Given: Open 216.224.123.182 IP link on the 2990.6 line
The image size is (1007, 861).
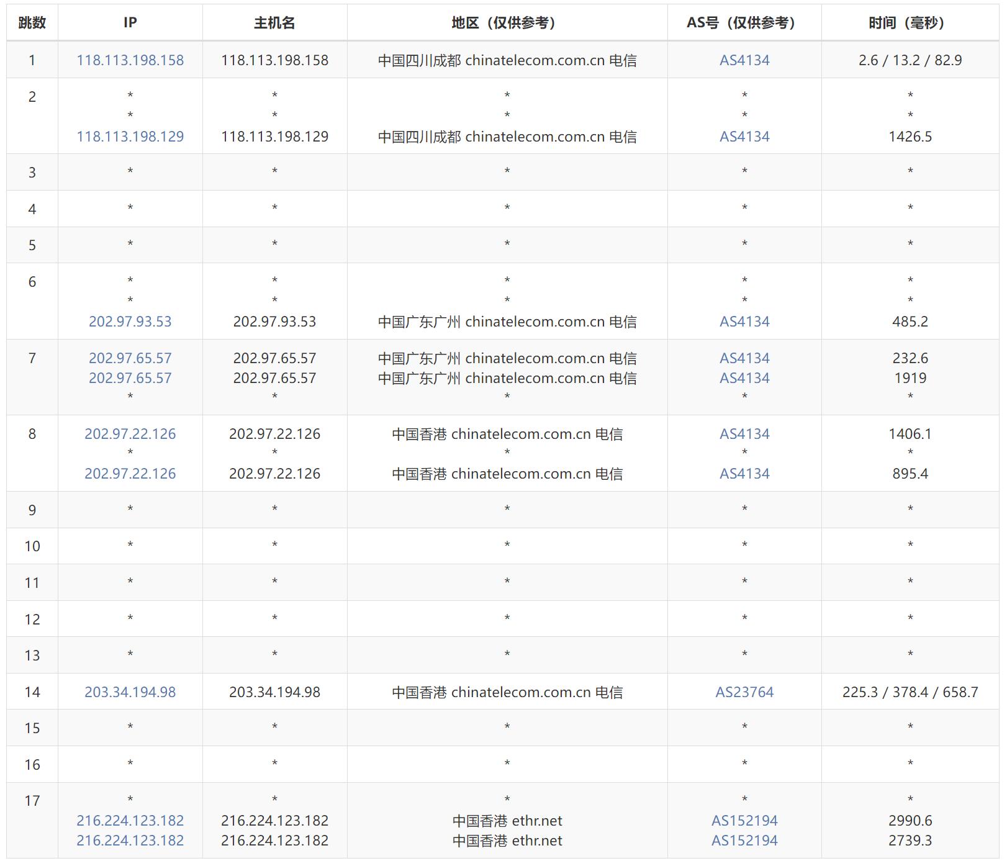Looking at the screenshot, I should 130,821.
